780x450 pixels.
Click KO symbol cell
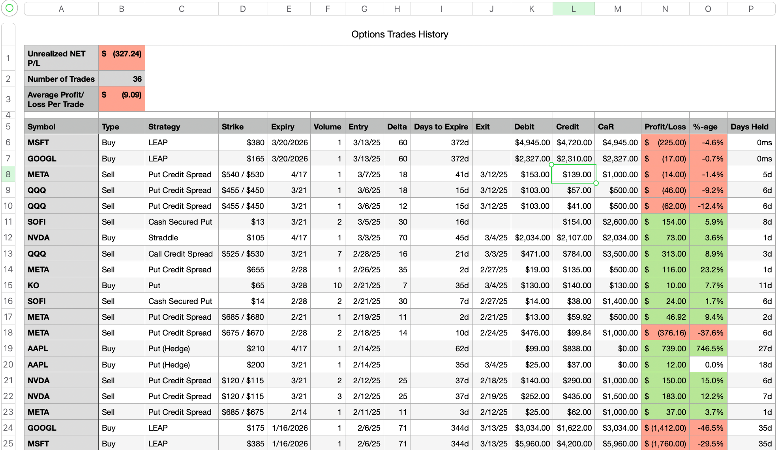(61, 285)
